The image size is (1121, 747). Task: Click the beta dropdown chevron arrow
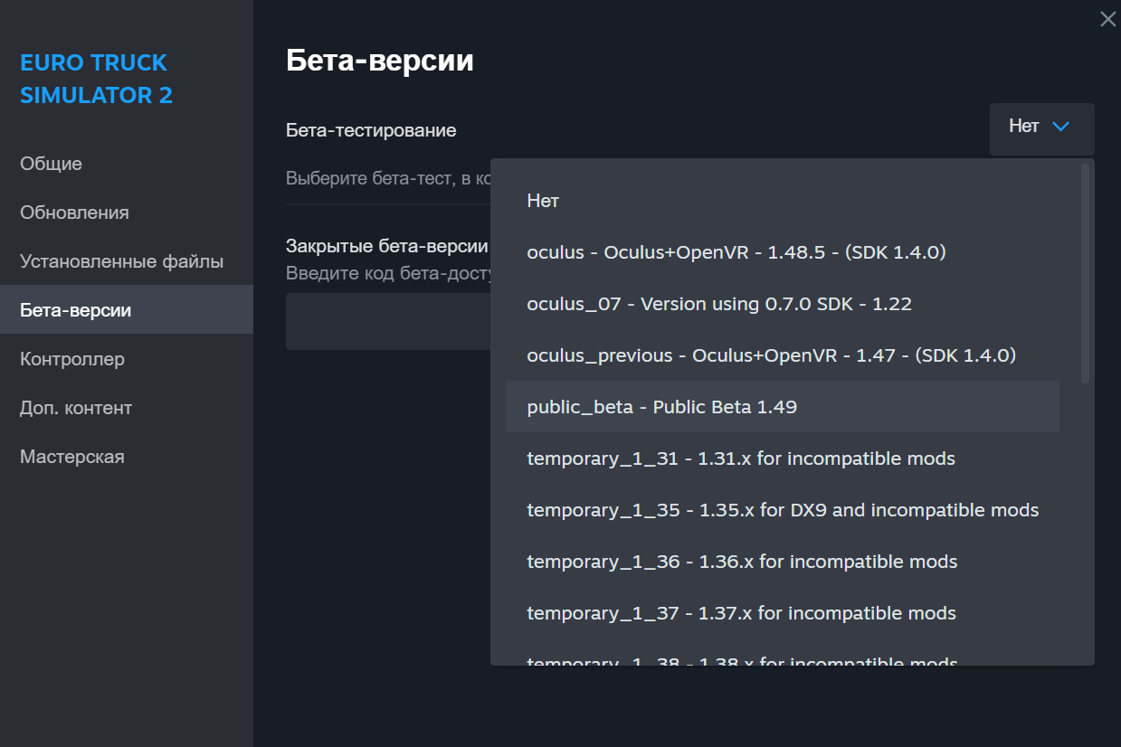[1061, 128]
